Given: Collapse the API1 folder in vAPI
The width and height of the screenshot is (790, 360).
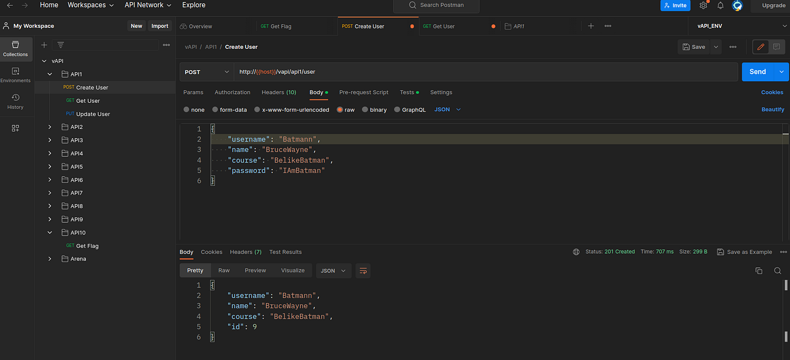Looking at the screenshot, I should tap(49, 74).
